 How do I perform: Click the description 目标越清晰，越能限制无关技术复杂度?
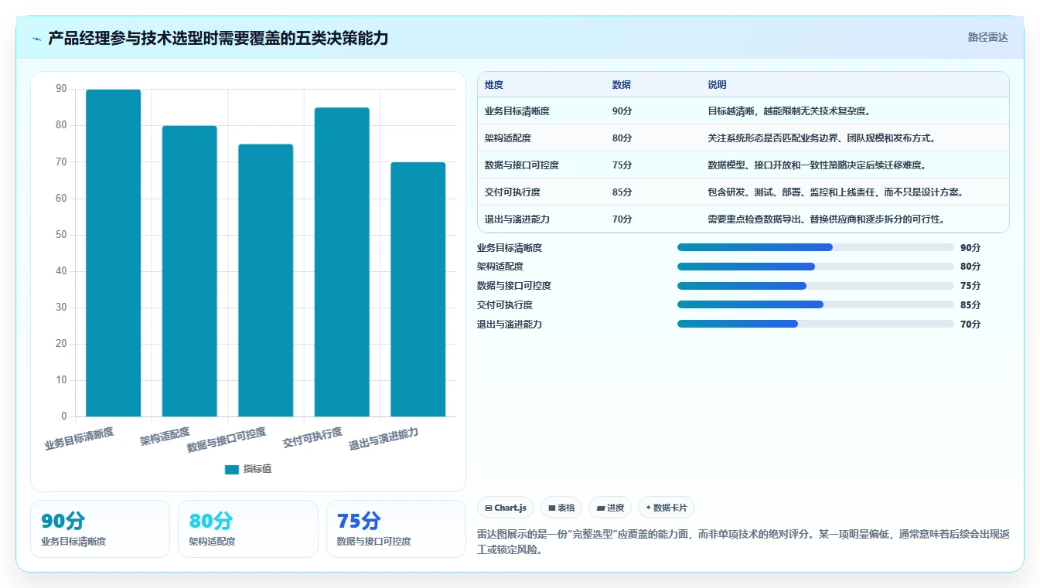(789, 111)
